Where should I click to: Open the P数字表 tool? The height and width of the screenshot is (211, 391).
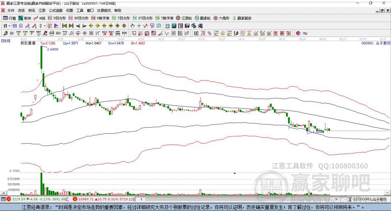[100, 18]
